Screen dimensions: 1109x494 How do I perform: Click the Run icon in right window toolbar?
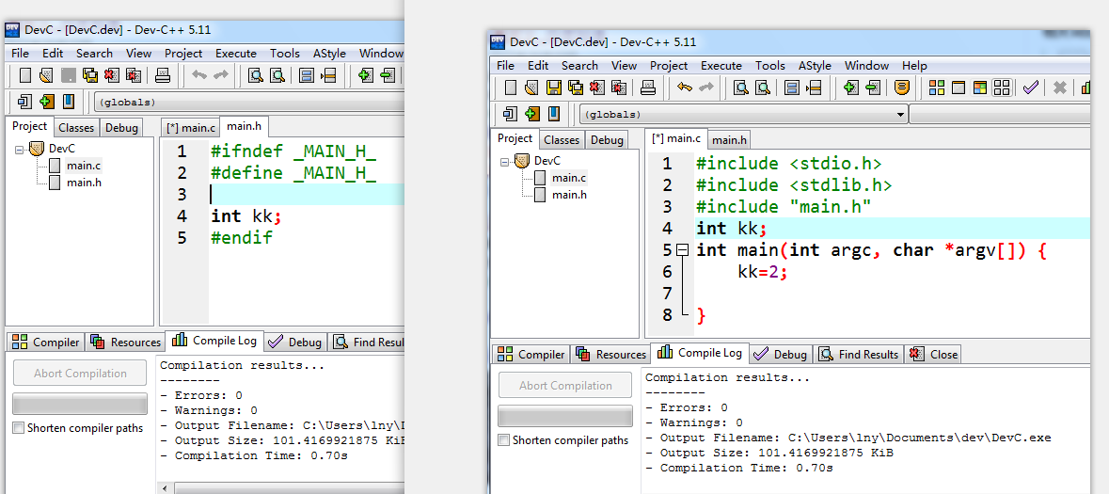(958, 88)
